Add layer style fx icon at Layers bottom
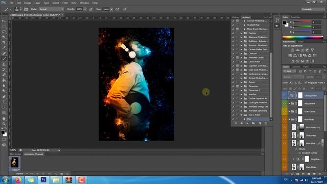 292,174
